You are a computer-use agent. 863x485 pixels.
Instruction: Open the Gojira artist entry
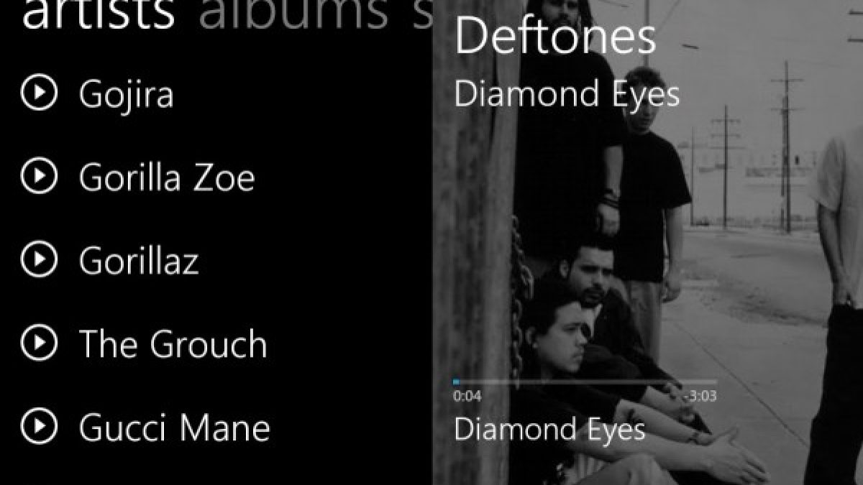click(127, 96)
